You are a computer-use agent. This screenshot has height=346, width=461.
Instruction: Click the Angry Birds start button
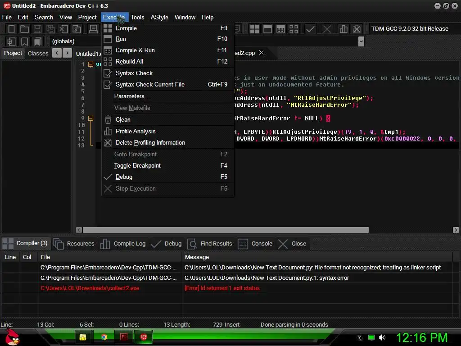click(12, 337)
